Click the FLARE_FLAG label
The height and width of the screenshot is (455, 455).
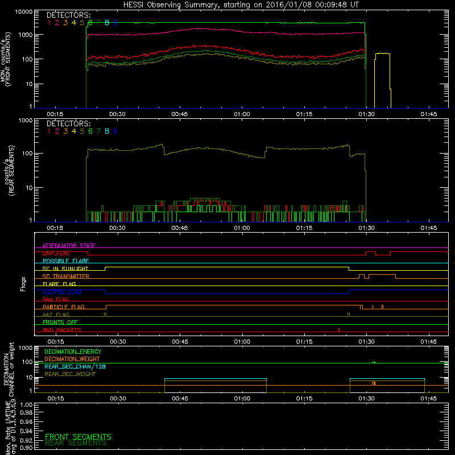pyautogui.click(x=59, y=284)
